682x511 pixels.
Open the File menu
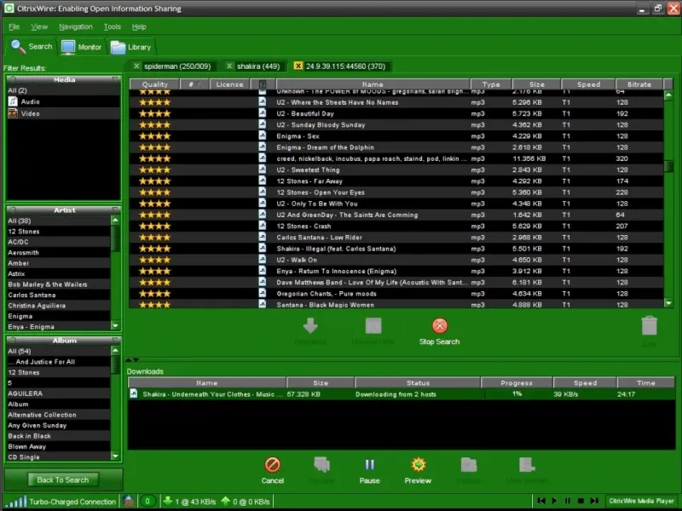click(x=14, y=27)
